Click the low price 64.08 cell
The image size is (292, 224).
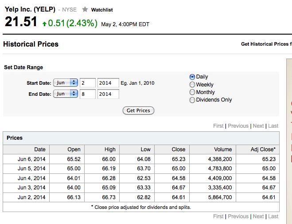click(x=137, y=159)
